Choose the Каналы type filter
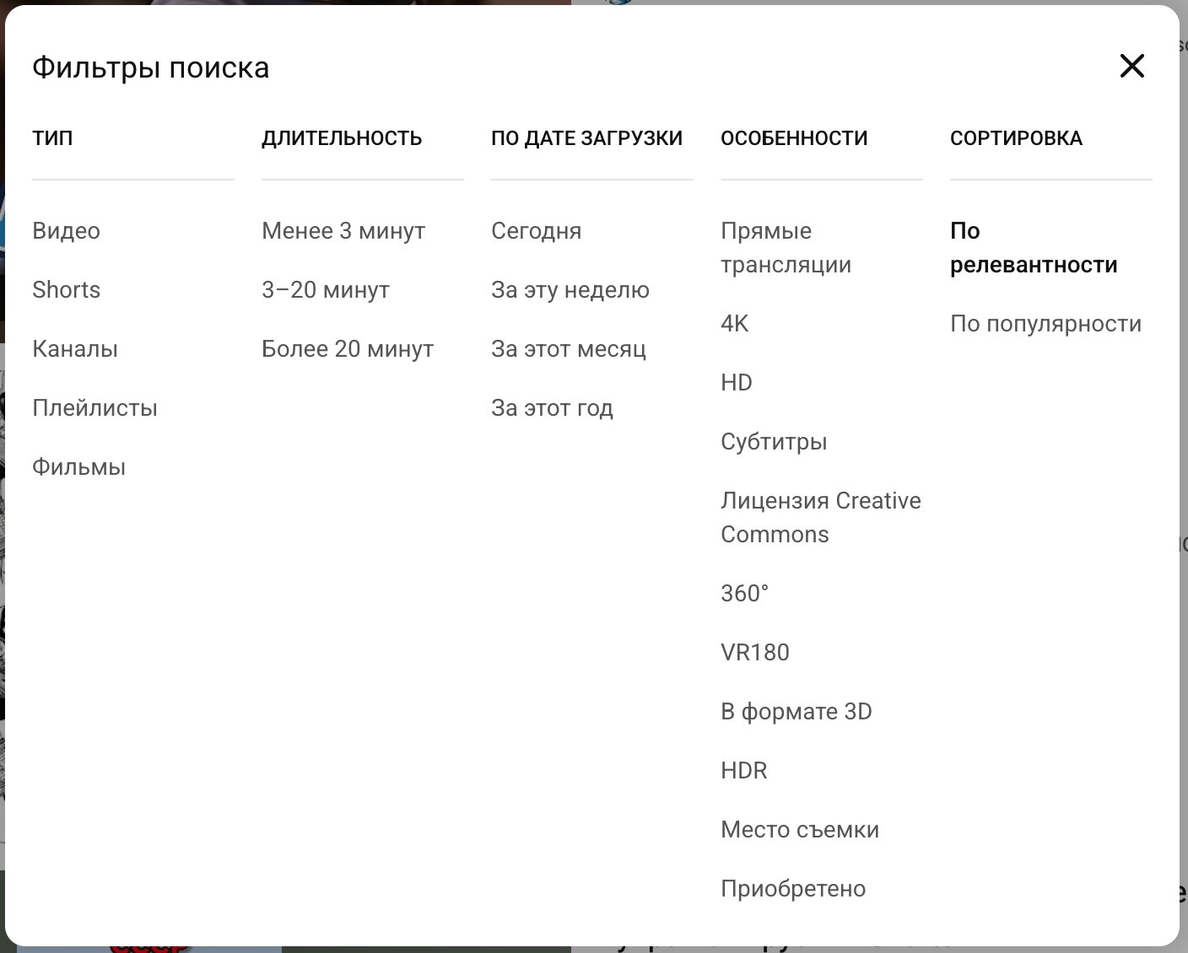This screenshot has height=953, width=1188. [x=75, y=349]
